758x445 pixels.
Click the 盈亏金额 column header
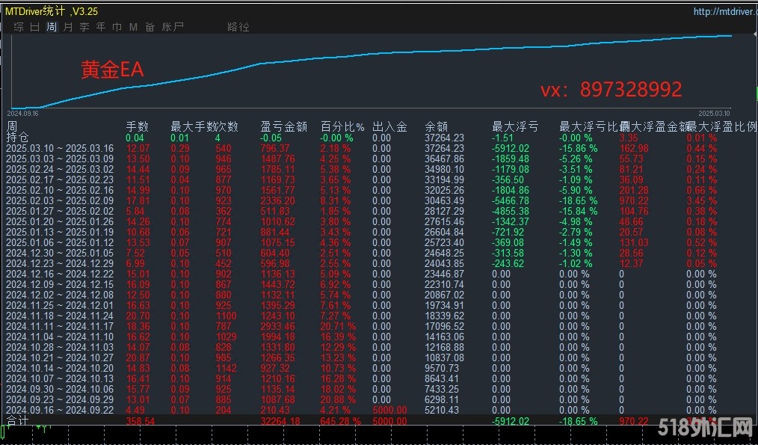pos(283,127)
